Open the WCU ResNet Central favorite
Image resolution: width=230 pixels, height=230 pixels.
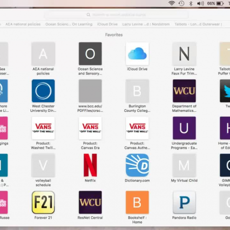[x=90, y=202]
